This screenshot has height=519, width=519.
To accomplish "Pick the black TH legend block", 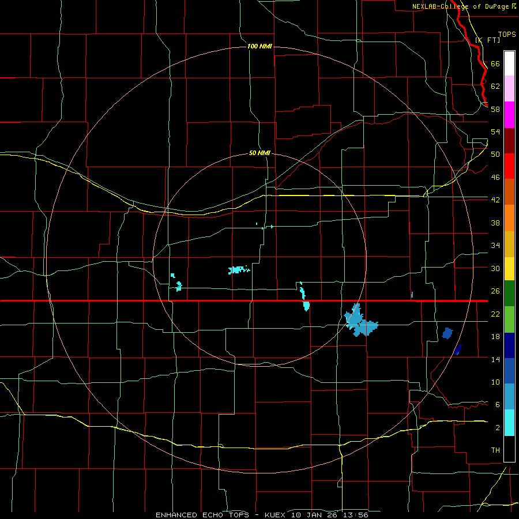I will 509,449.
